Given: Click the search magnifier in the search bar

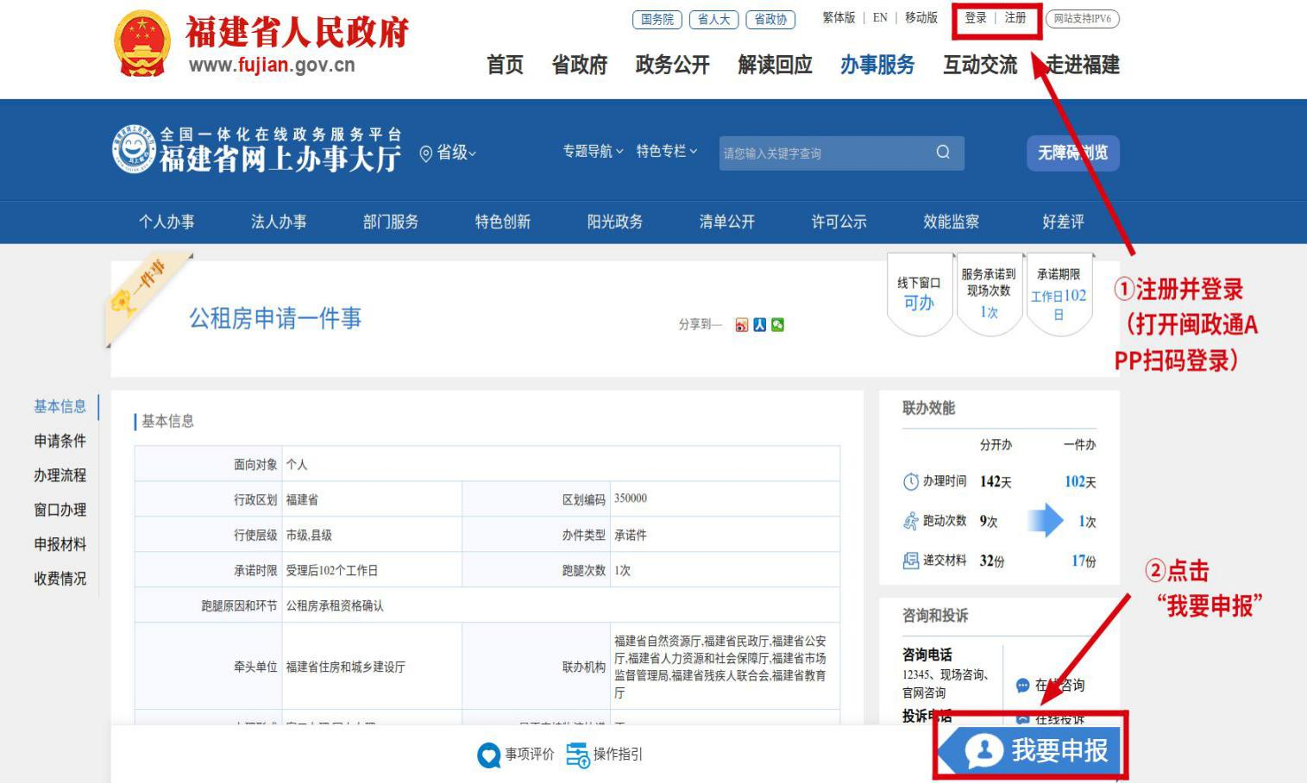Looking at the screenshot, I should click(941, 153).
